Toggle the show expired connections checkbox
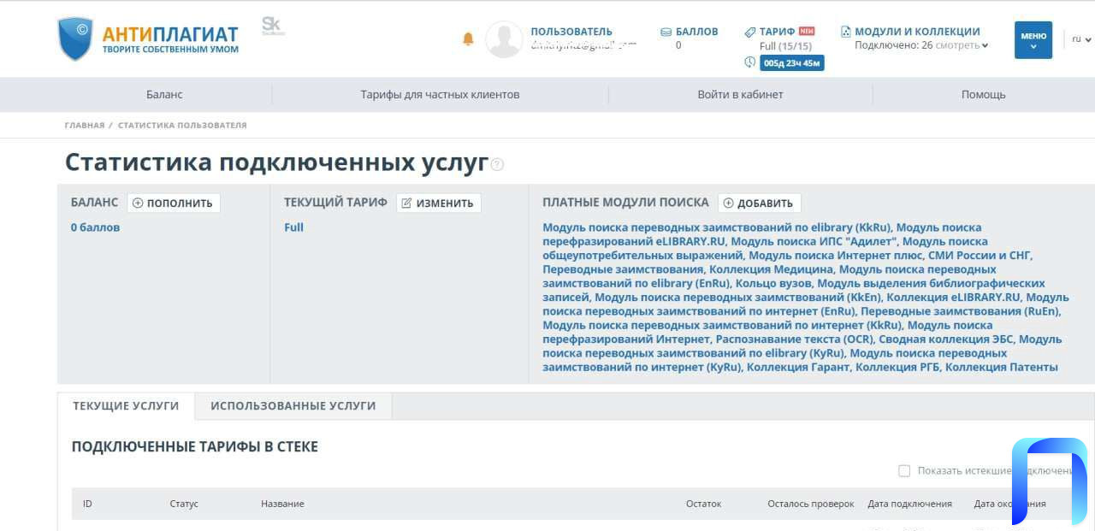 (904, 470)
